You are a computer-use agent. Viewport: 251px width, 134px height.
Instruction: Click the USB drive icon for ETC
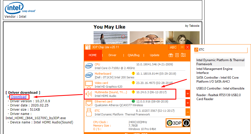click(89, 112)
